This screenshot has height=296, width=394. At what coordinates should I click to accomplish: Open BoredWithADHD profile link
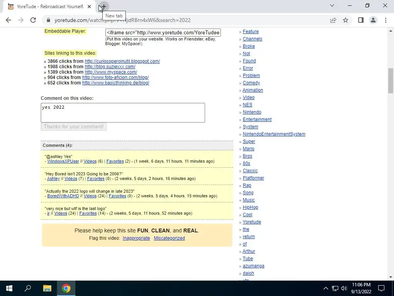[63, 196]
